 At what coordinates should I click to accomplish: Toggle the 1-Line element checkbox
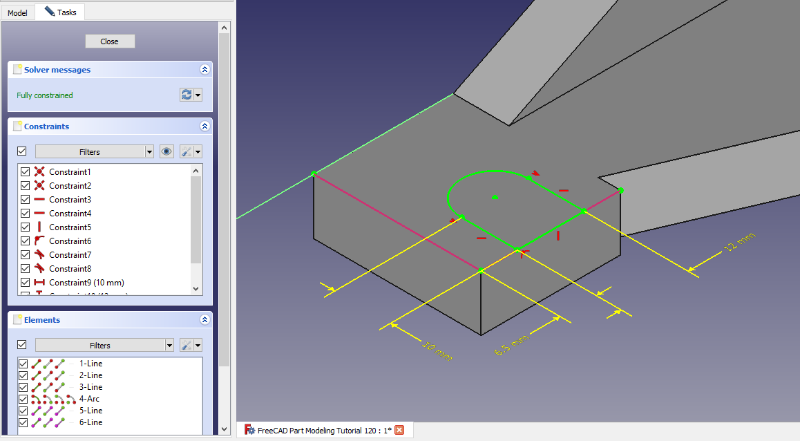click(23, 364)
